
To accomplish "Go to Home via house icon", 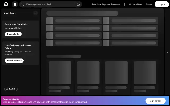I will pyautogui.click(x=15, y=4).
